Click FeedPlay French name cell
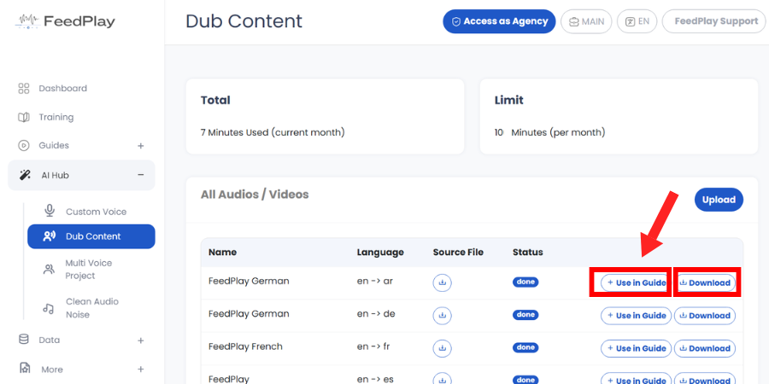Image resolution: width=769 pixels, height=384 pixels. tap(245, 346)
